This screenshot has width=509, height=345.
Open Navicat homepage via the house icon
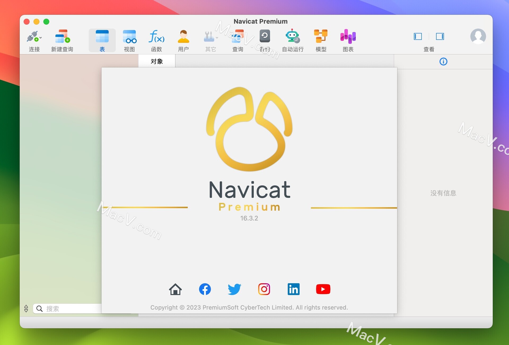point(175,289)
